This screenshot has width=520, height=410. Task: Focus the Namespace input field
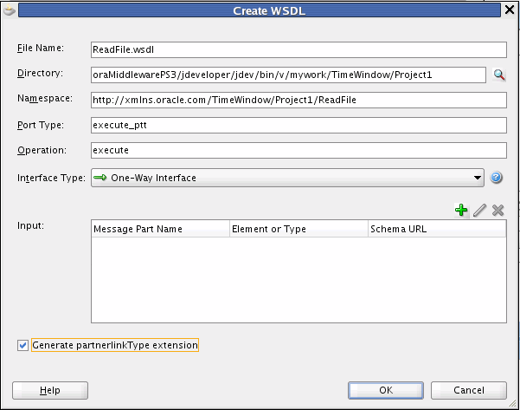pos(298,100)
